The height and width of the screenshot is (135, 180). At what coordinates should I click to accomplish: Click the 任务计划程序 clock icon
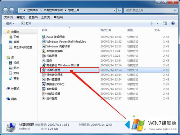(44, 75)
